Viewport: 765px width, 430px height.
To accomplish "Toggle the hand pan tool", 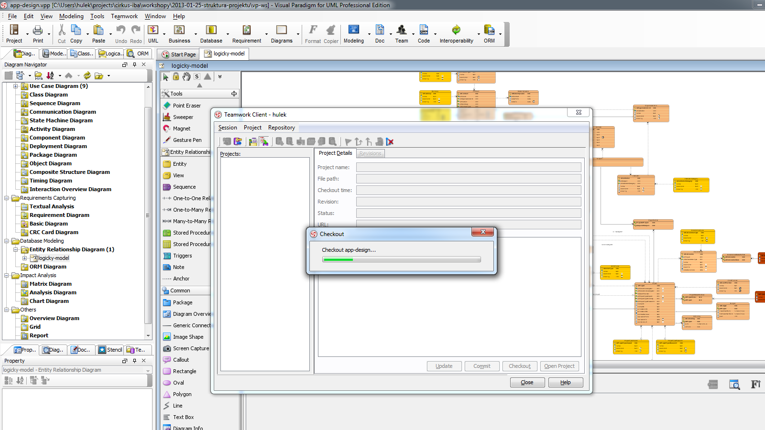I will coord(186,76).
